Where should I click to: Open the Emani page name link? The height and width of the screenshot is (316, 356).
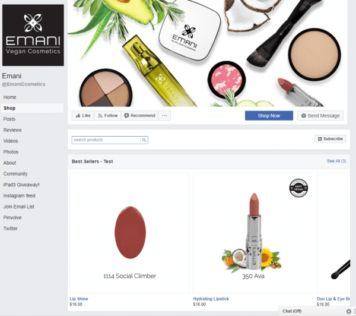pyautogui.click(x=12, y=76)
